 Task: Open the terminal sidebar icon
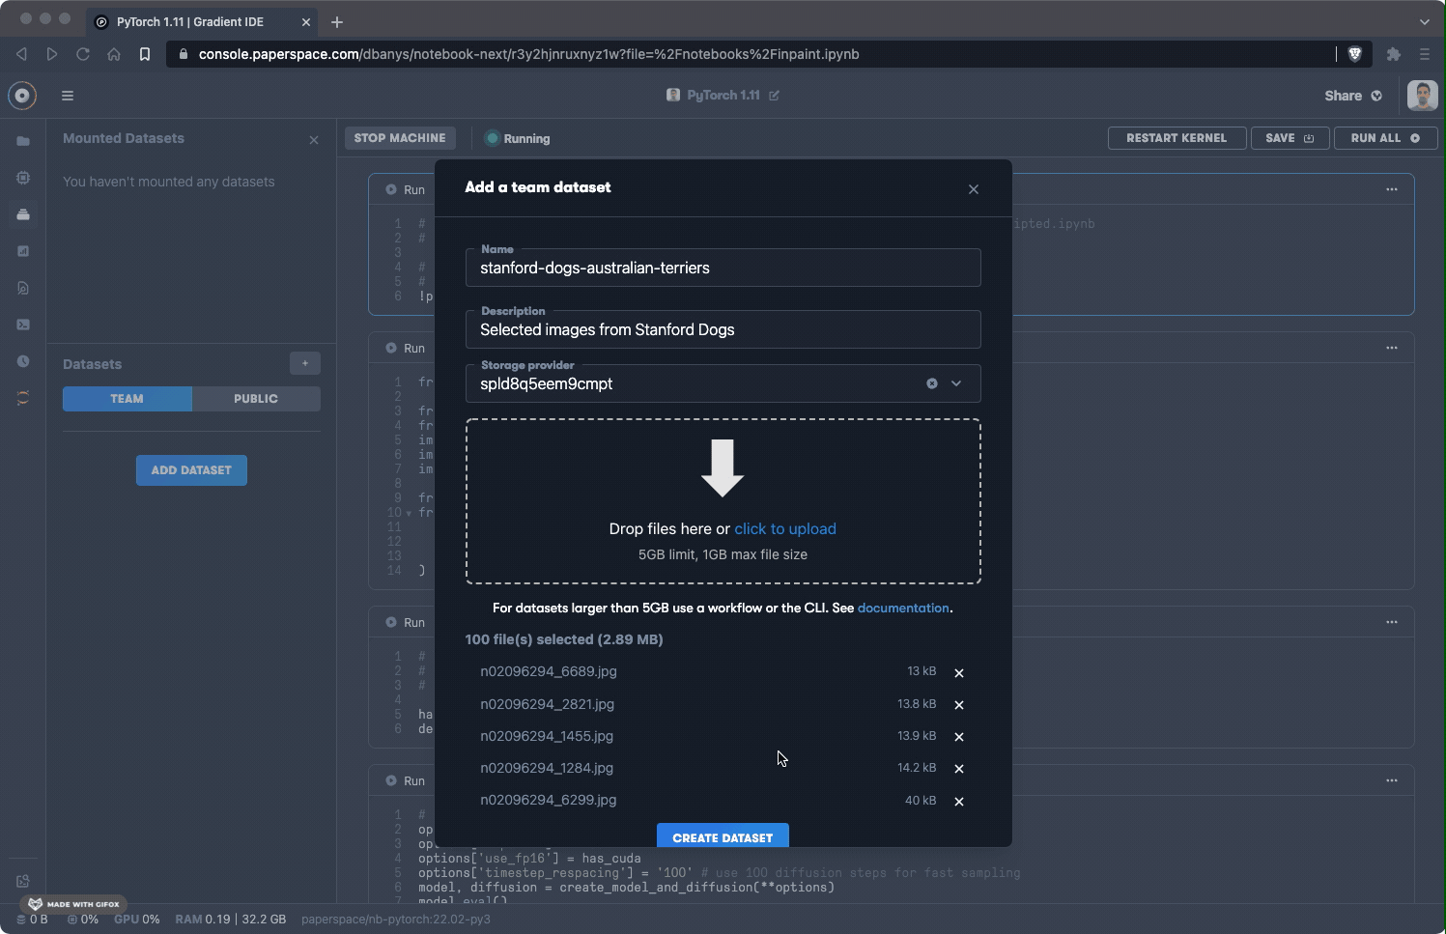[x=23, y=325]
